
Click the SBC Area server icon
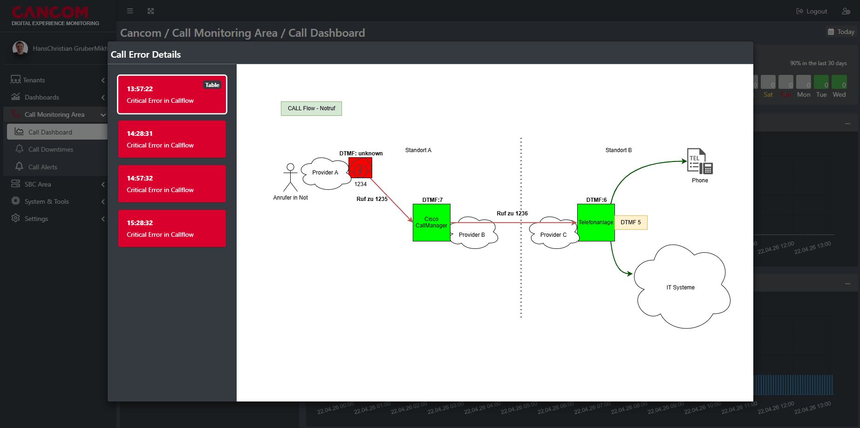15,184
